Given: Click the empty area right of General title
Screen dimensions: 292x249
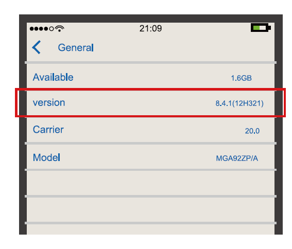Looking at the screenshot, I should pos(184,48).
